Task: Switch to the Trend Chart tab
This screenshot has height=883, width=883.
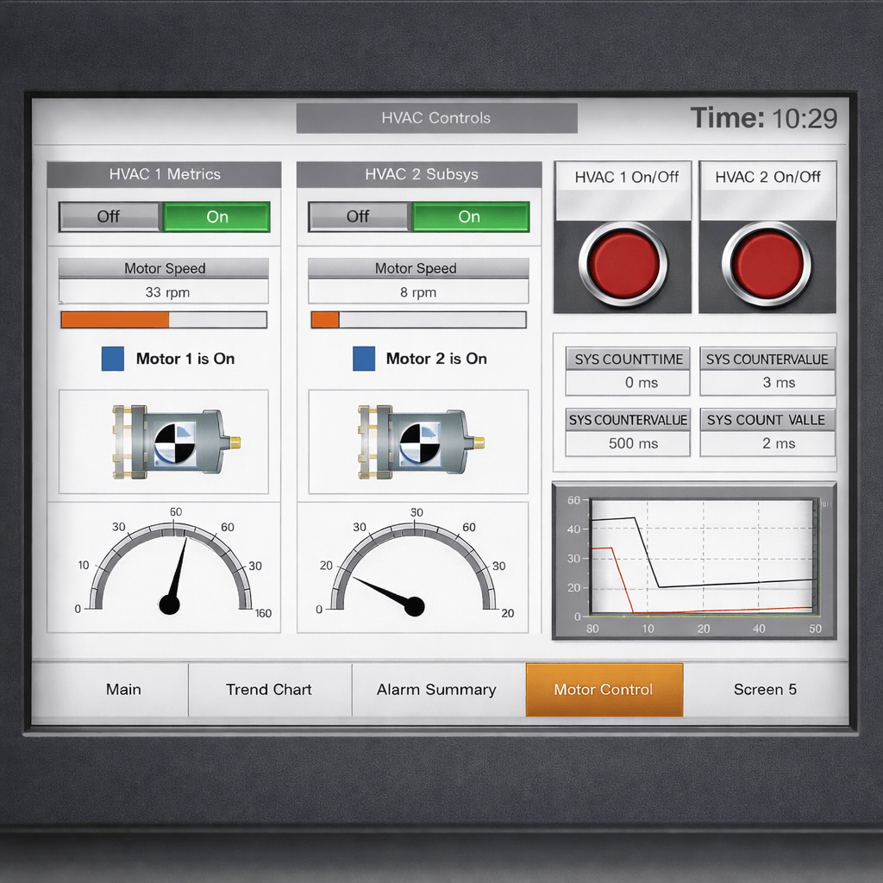Action: pyautogui.click(x=269, y=690)
